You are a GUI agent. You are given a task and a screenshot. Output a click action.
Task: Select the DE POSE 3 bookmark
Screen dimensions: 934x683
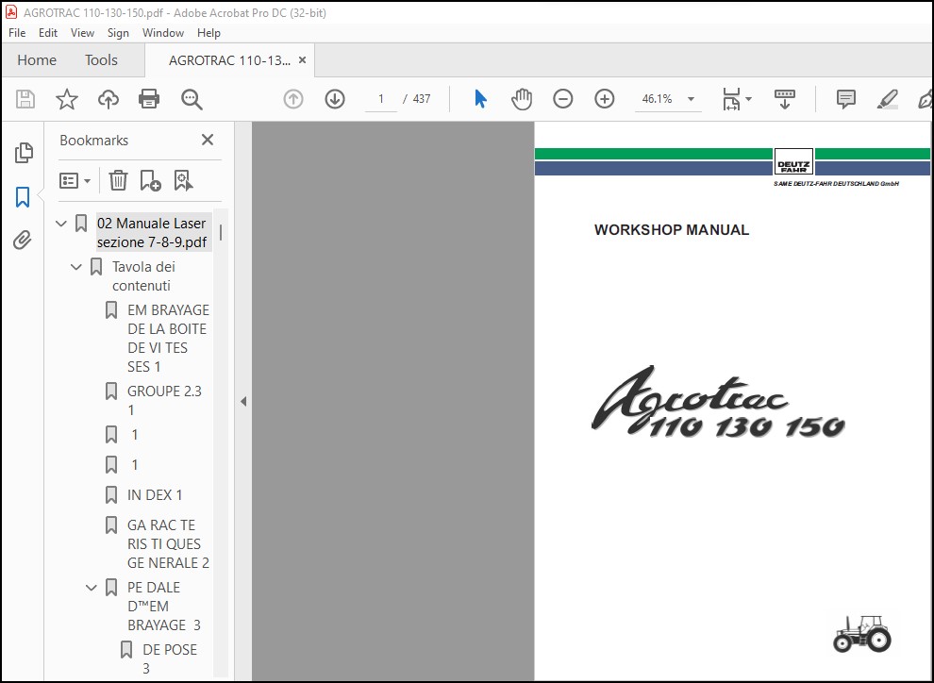pyautogui.click(x=169, y=658)
